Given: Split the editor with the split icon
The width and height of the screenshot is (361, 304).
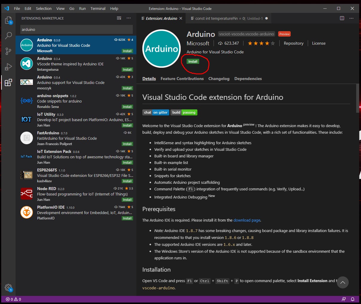Looking at the screenshot, I should [x=342, y=18].
